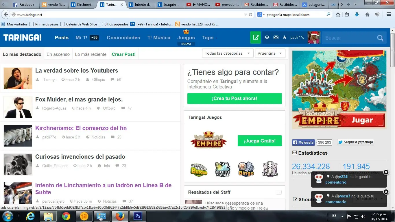This screenshot has height=222, width=395.
Task: Open the Domino game icon
Action: point(270,169)
